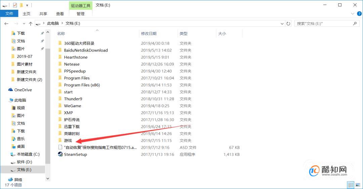
Task: Select the 游戏 folder
Action: pyautogui.click(x=68, y=141)
